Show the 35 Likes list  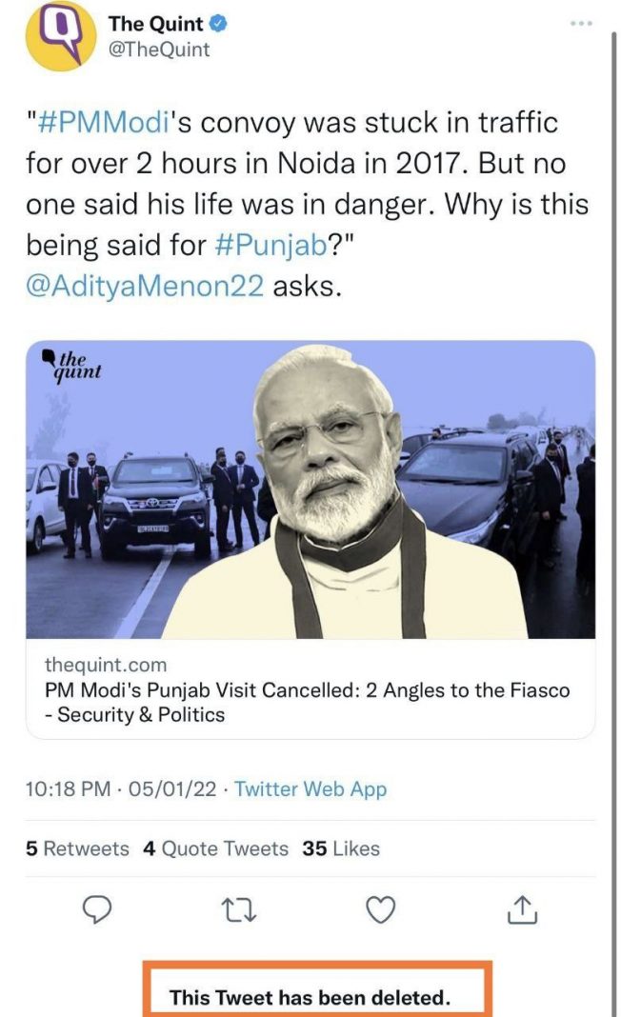click(341, 847)
